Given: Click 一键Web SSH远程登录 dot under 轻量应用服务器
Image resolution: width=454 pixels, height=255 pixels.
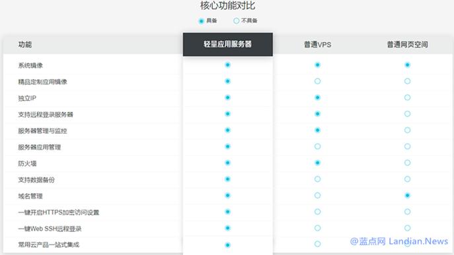Looking at the screenshot, I should click(x=227, y=228).
